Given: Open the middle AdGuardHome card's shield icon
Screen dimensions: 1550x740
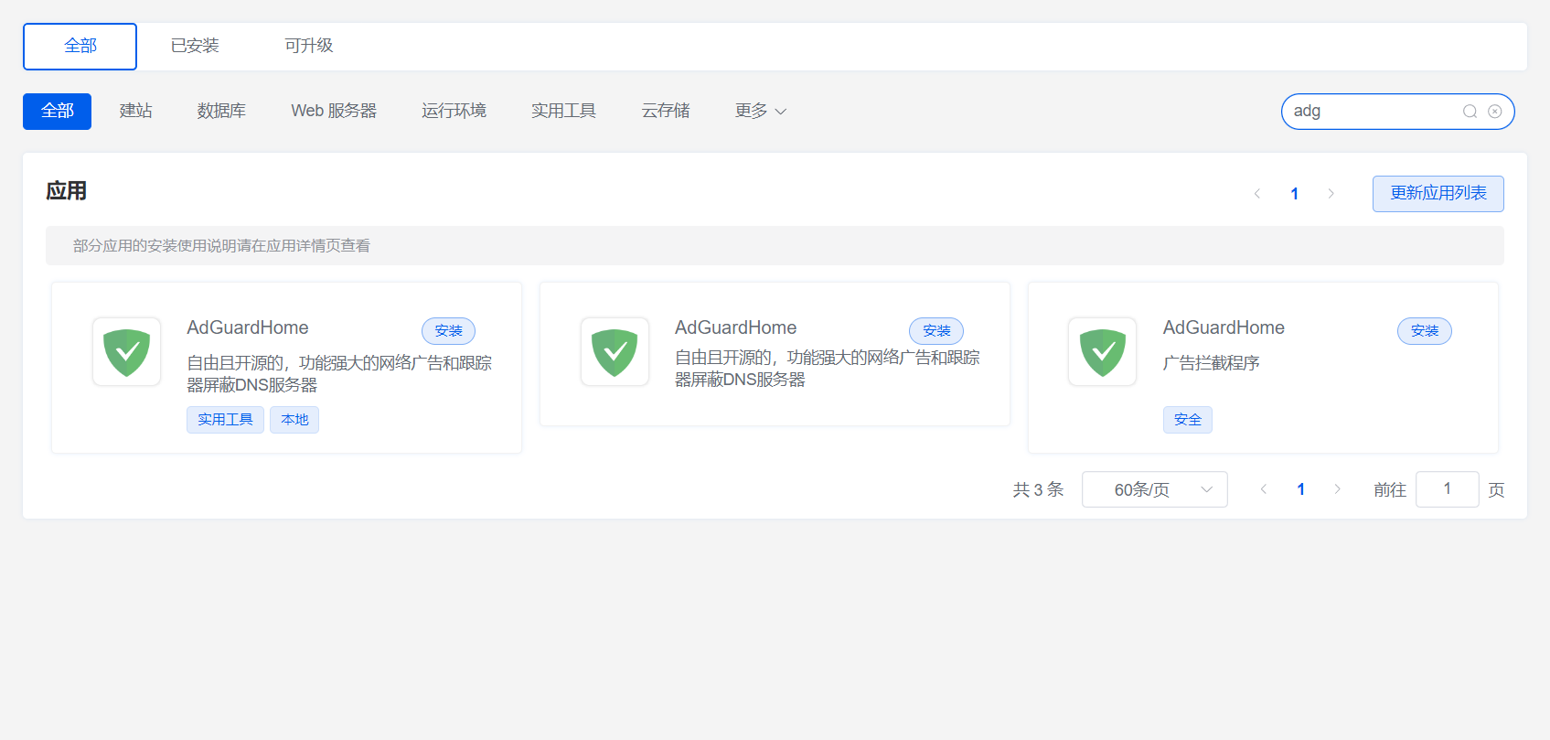Looking at the screenshot, I should (x=615, y=352).
